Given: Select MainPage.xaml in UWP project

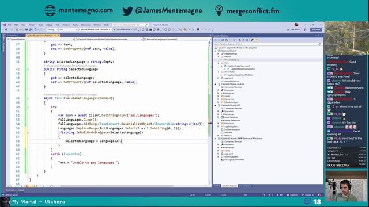Looking at the screenshot, I should pos(231,156).
